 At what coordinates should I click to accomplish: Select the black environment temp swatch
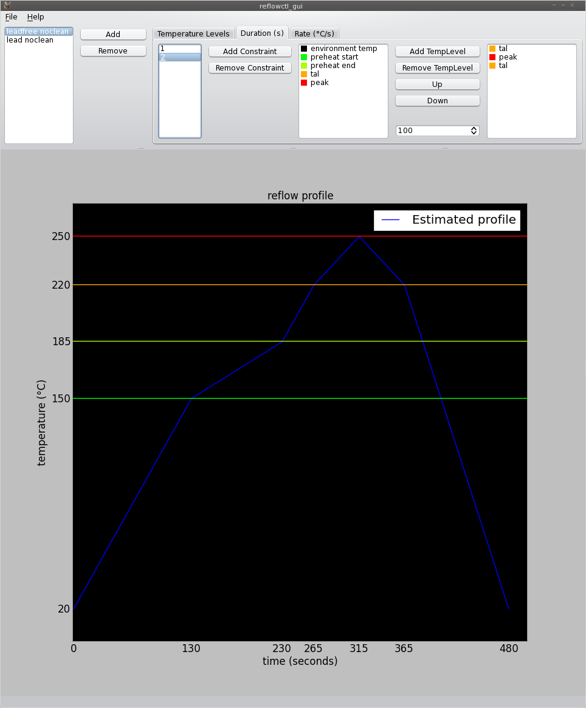(x=304, y=49)
